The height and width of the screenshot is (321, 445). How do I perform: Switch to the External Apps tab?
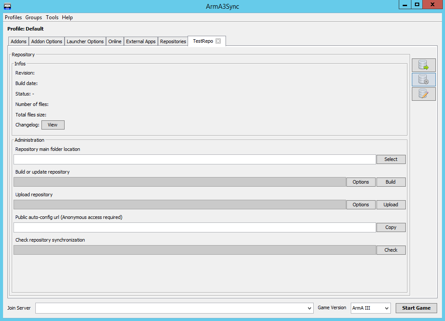[x=141, y=41]
